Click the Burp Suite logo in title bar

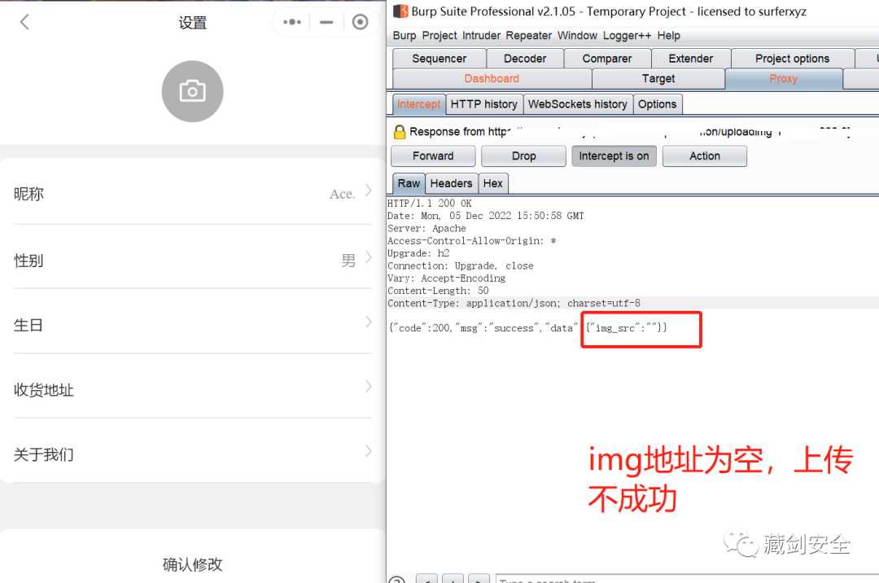pos(400,11)
